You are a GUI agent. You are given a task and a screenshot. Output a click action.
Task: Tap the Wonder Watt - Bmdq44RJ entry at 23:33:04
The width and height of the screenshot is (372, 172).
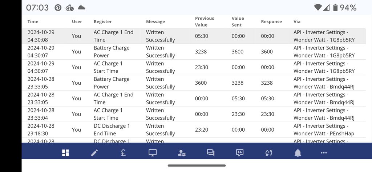(x=324, y=114)
